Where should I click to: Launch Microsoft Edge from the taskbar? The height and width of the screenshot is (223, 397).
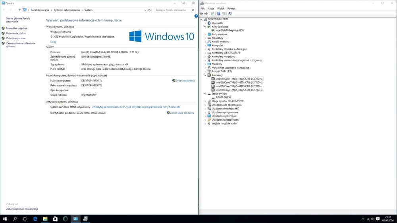pyautogui.click(x=35, y=219)
